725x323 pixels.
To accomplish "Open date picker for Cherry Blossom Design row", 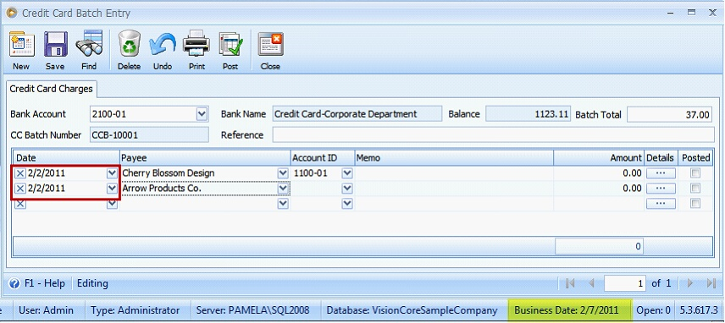I will point(112,173).
